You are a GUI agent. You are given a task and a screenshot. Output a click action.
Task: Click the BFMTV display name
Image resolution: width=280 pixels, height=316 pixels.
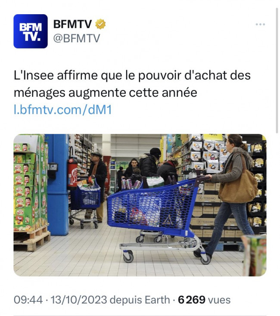click(x=72, y=24)
